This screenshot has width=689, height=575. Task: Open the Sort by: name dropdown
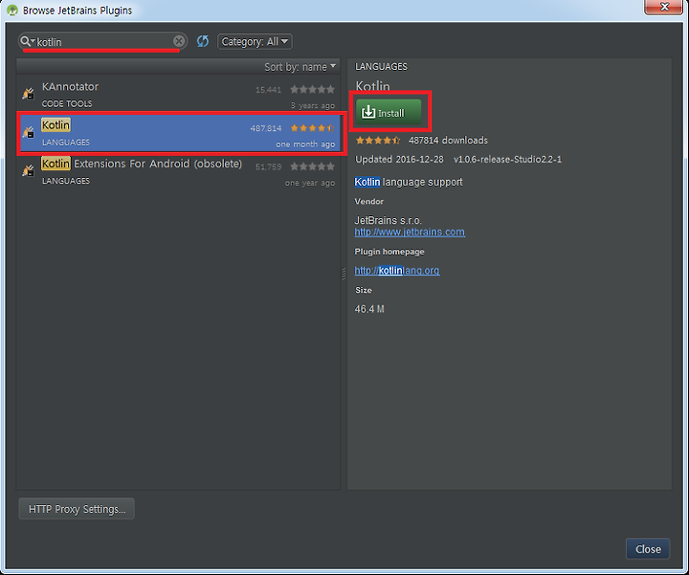coord(300,67)
